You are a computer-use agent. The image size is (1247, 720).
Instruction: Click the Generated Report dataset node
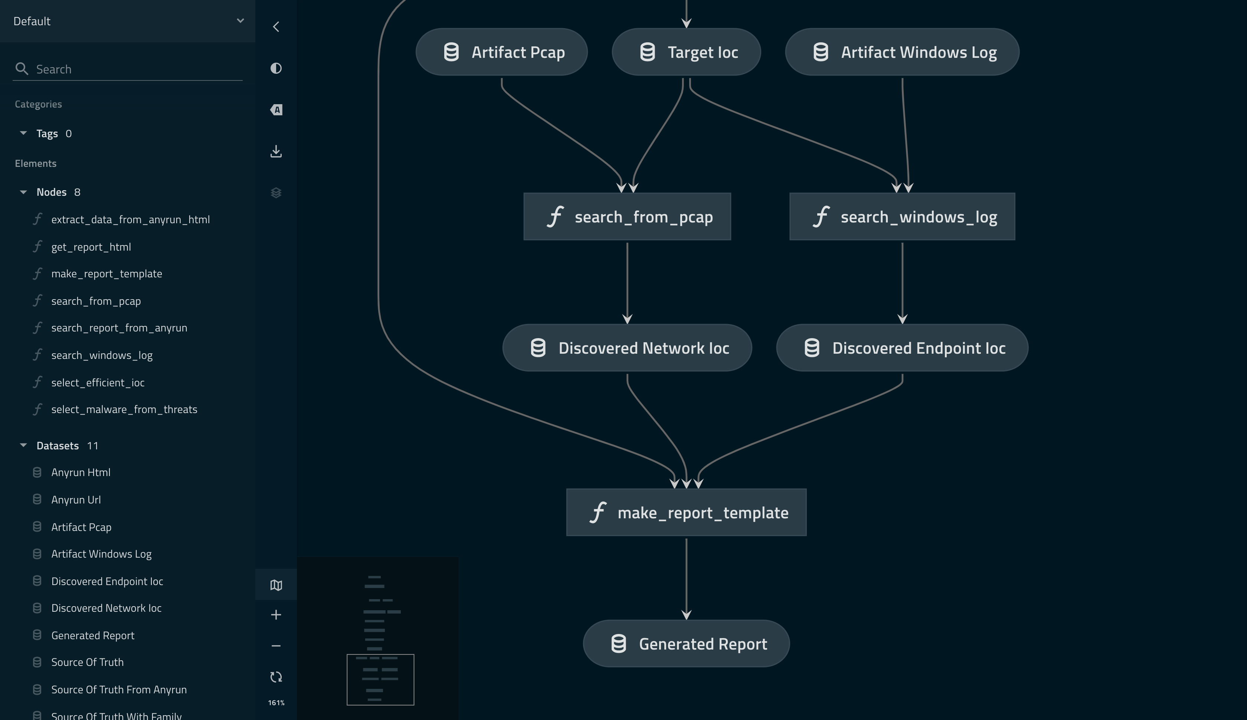686,644
